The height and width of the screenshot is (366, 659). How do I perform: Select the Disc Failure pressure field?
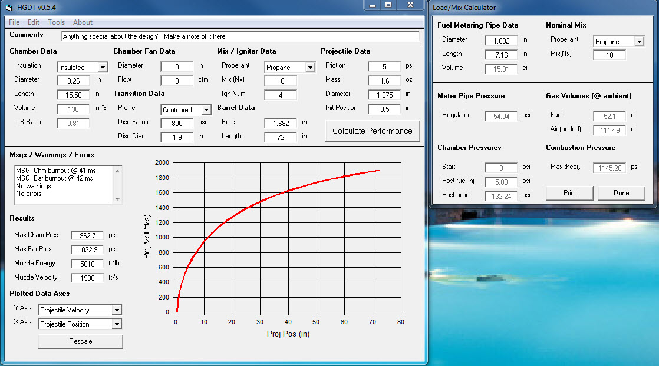pyautogui.click(x=177, y=123)
